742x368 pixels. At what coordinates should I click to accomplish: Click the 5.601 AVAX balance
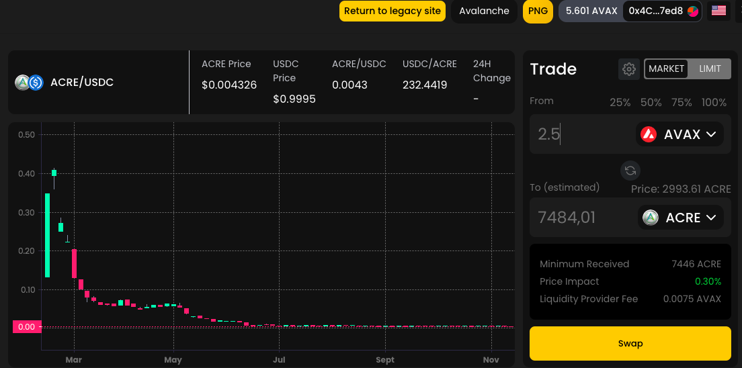click(x=591, y=11)
